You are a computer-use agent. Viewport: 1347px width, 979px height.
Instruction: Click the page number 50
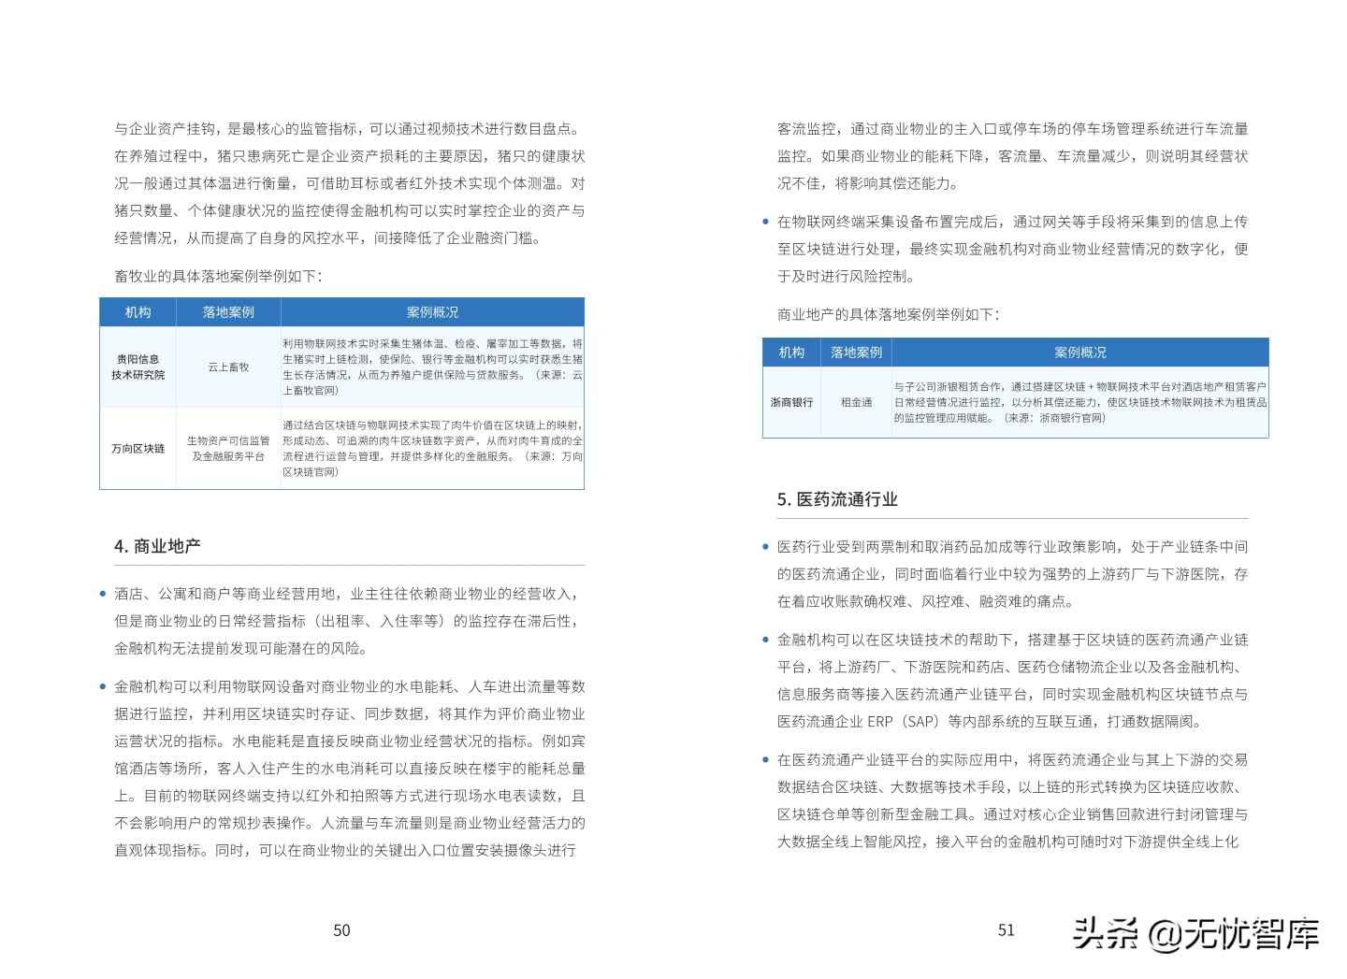pos(341,930)
